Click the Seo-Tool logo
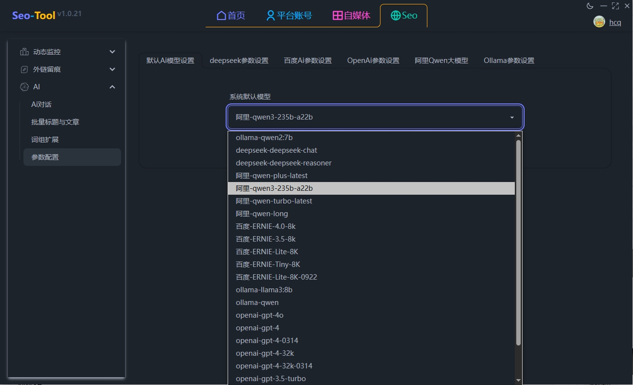 34,16
